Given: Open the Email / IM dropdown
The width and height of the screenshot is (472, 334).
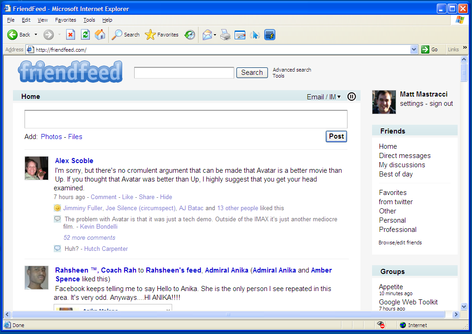Looking at the screenshot, I should pos(323,97).
